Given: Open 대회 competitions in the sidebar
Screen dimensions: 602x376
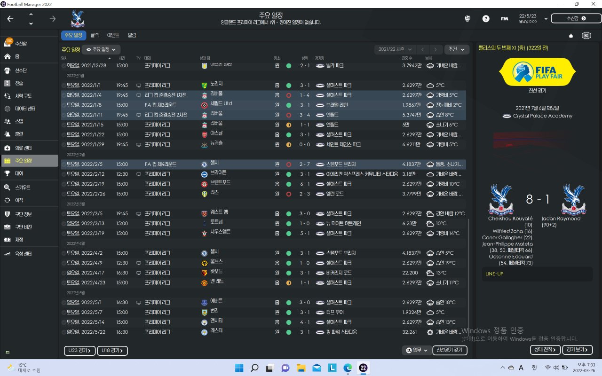Looking at the screenshot, I should pos(29,173).
